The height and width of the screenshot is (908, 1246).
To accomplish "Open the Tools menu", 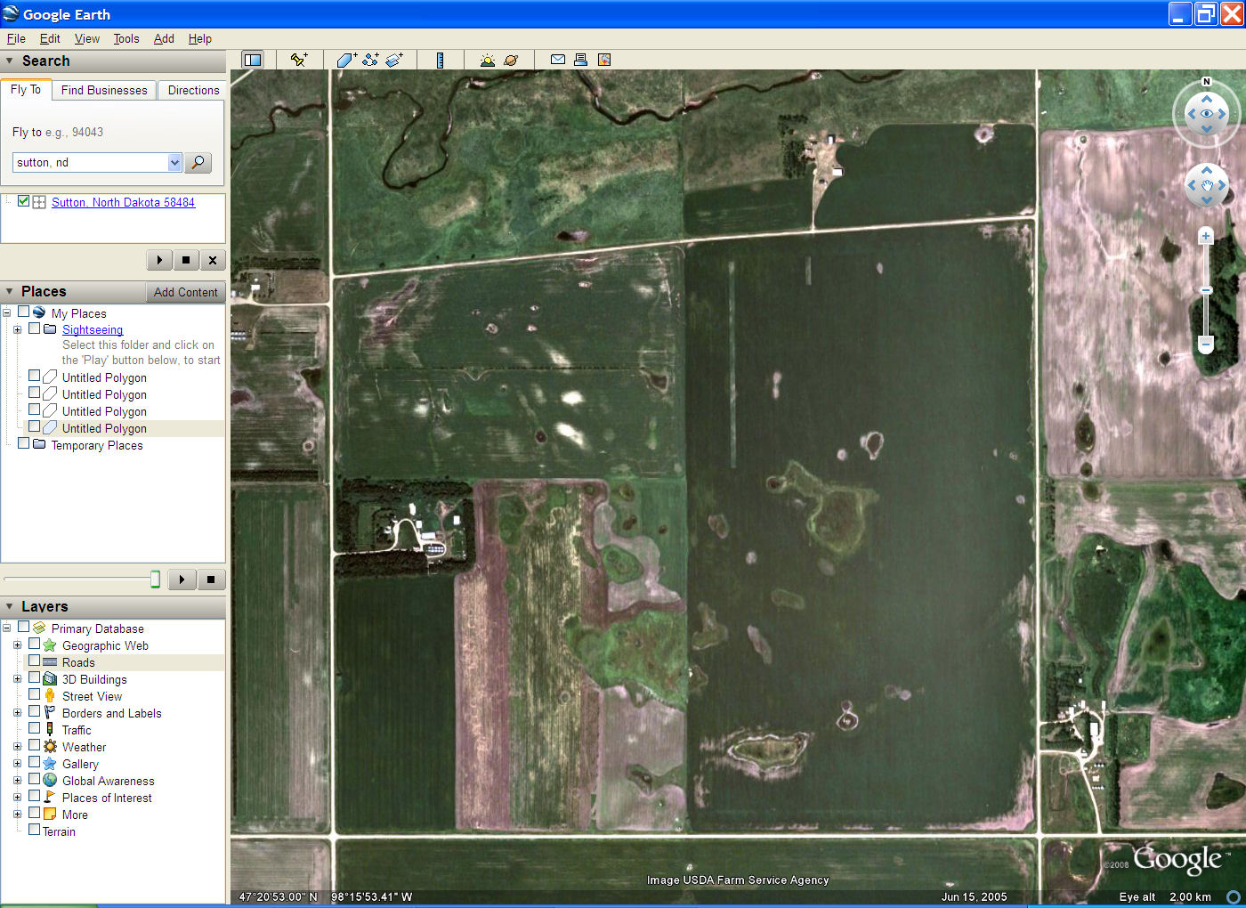I will pyautogui.click(x=126, y=38).
